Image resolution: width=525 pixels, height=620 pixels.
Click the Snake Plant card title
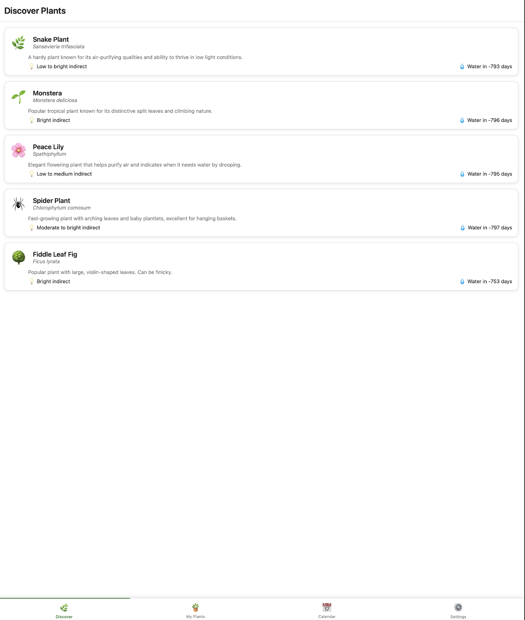[51, 39]
